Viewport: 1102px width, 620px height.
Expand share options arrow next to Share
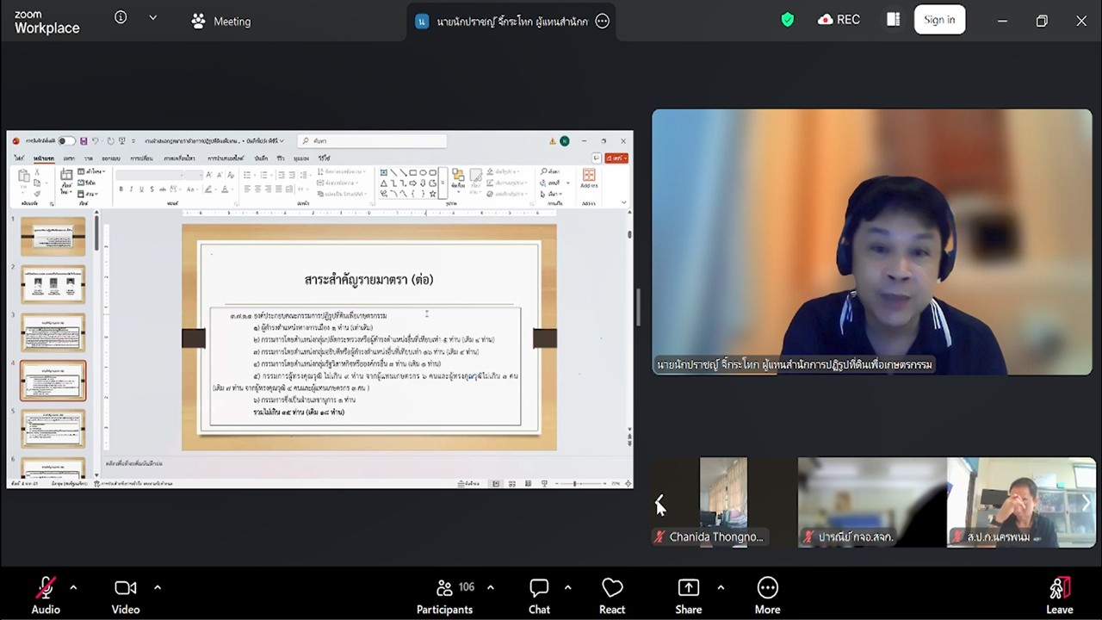721,587
